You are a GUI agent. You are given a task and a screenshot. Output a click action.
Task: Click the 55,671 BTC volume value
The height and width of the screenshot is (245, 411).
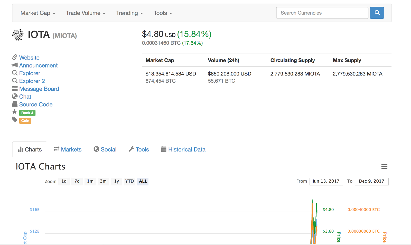tap(222, 81)
